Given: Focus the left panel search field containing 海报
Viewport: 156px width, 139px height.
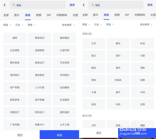Looking at the screenshot, I should pos(37,5).
